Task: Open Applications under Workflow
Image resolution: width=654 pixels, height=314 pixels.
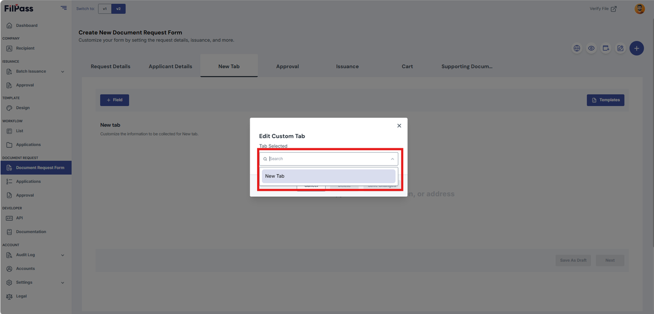Action: click(28, 145)
